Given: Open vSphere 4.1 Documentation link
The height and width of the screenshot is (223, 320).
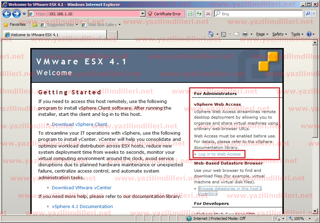Looking at the screenshot, I should [82, 207].
